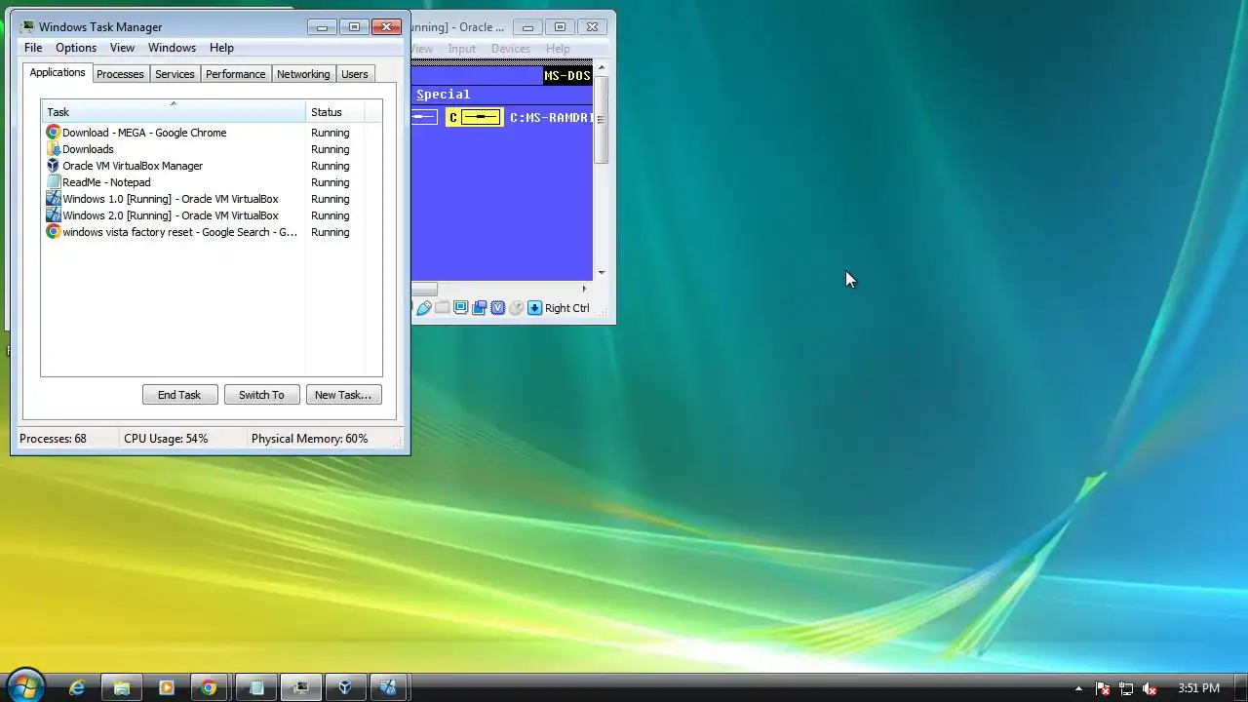
Task: Click the End Task button
Action: [x=179, y=395]
